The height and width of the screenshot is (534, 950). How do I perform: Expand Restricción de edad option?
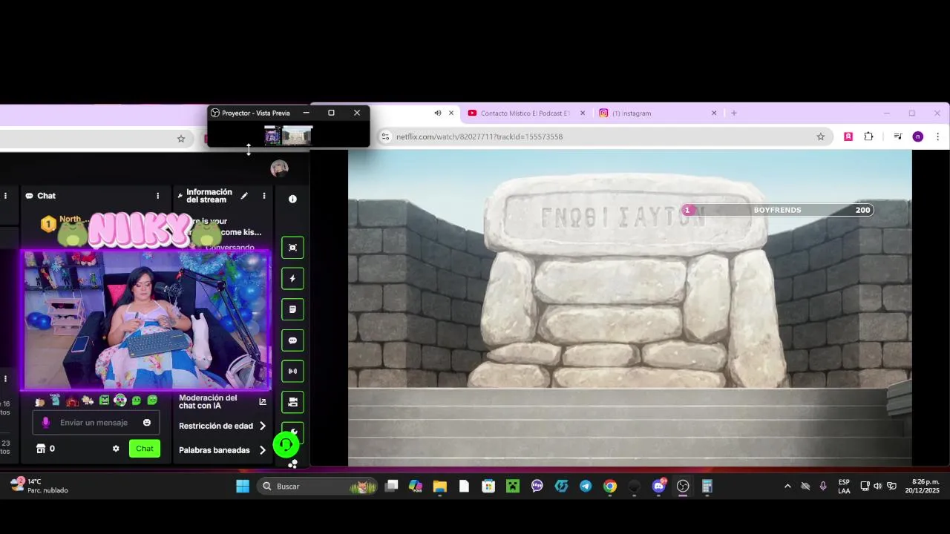coord(223,426)
